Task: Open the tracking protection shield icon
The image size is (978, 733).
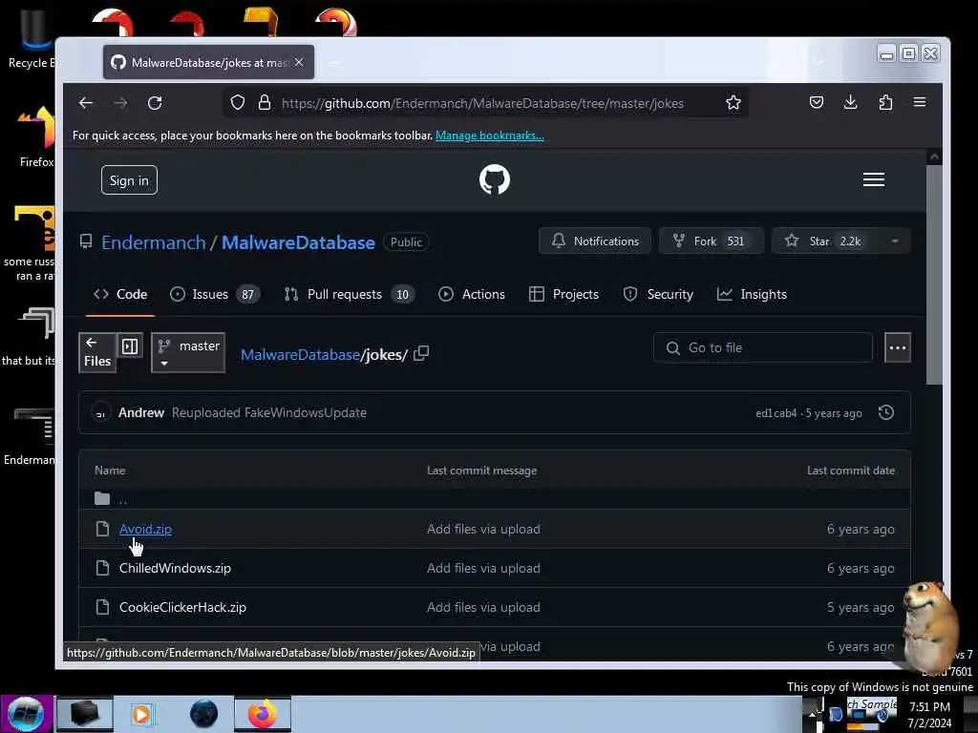Action: click(238, 103)
